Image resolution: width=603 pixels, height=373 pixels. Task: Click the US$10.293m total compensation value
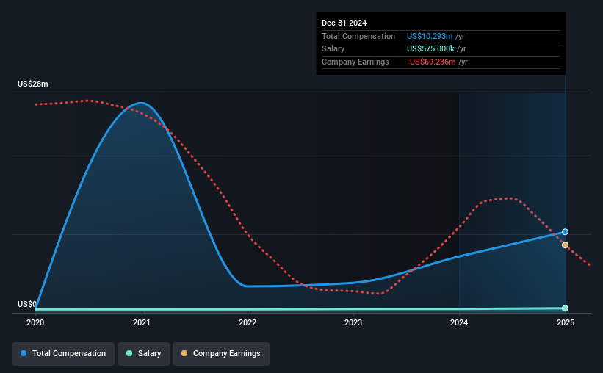coord(430,36)
